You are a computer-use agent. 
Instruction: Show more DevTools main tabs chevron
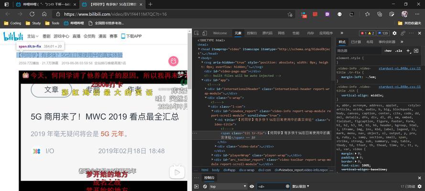click(x=342, y=33)
